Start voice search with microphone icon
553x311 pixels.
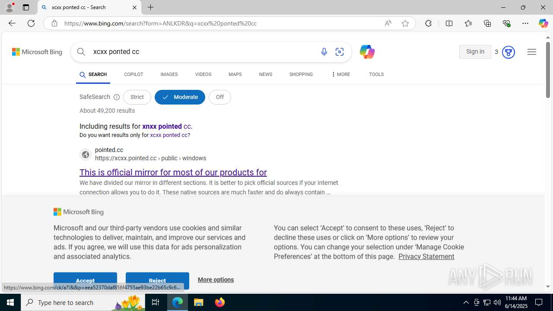pyautogui.click(x=324, y=52)
